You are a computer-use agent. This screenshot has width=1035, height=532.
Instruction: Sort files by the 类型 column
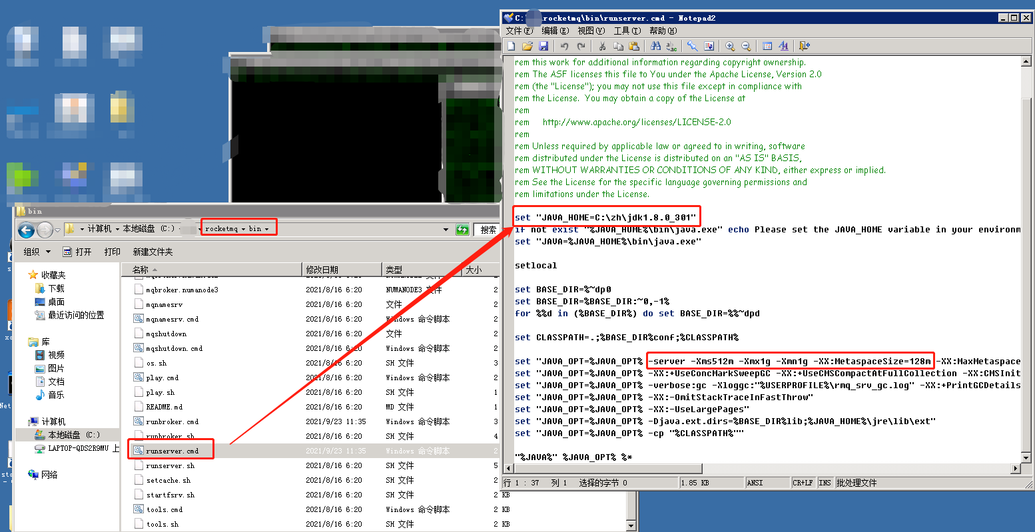pyautogui.click(x=422, y=270)
